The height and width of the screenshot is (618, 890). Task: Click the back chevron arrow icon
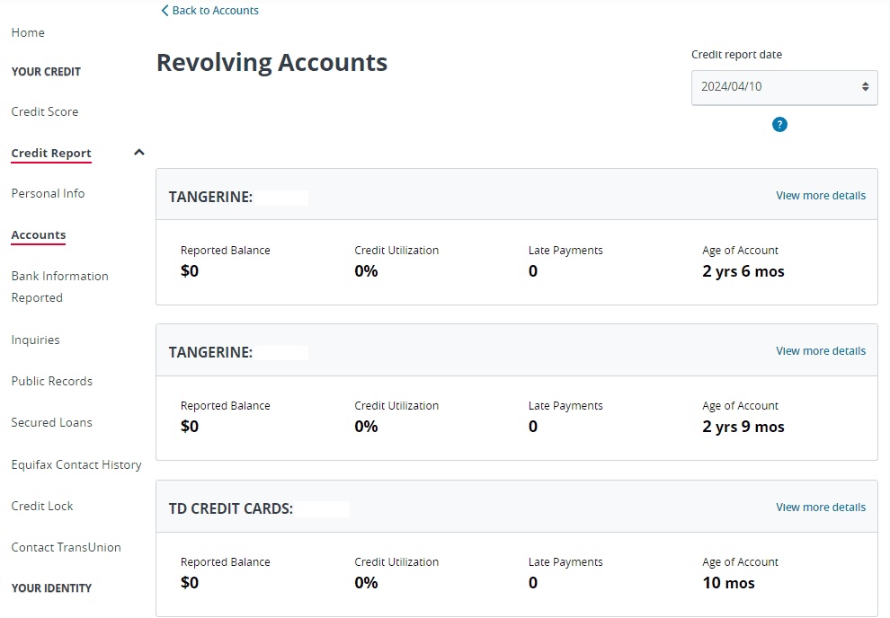pos(164,10)
